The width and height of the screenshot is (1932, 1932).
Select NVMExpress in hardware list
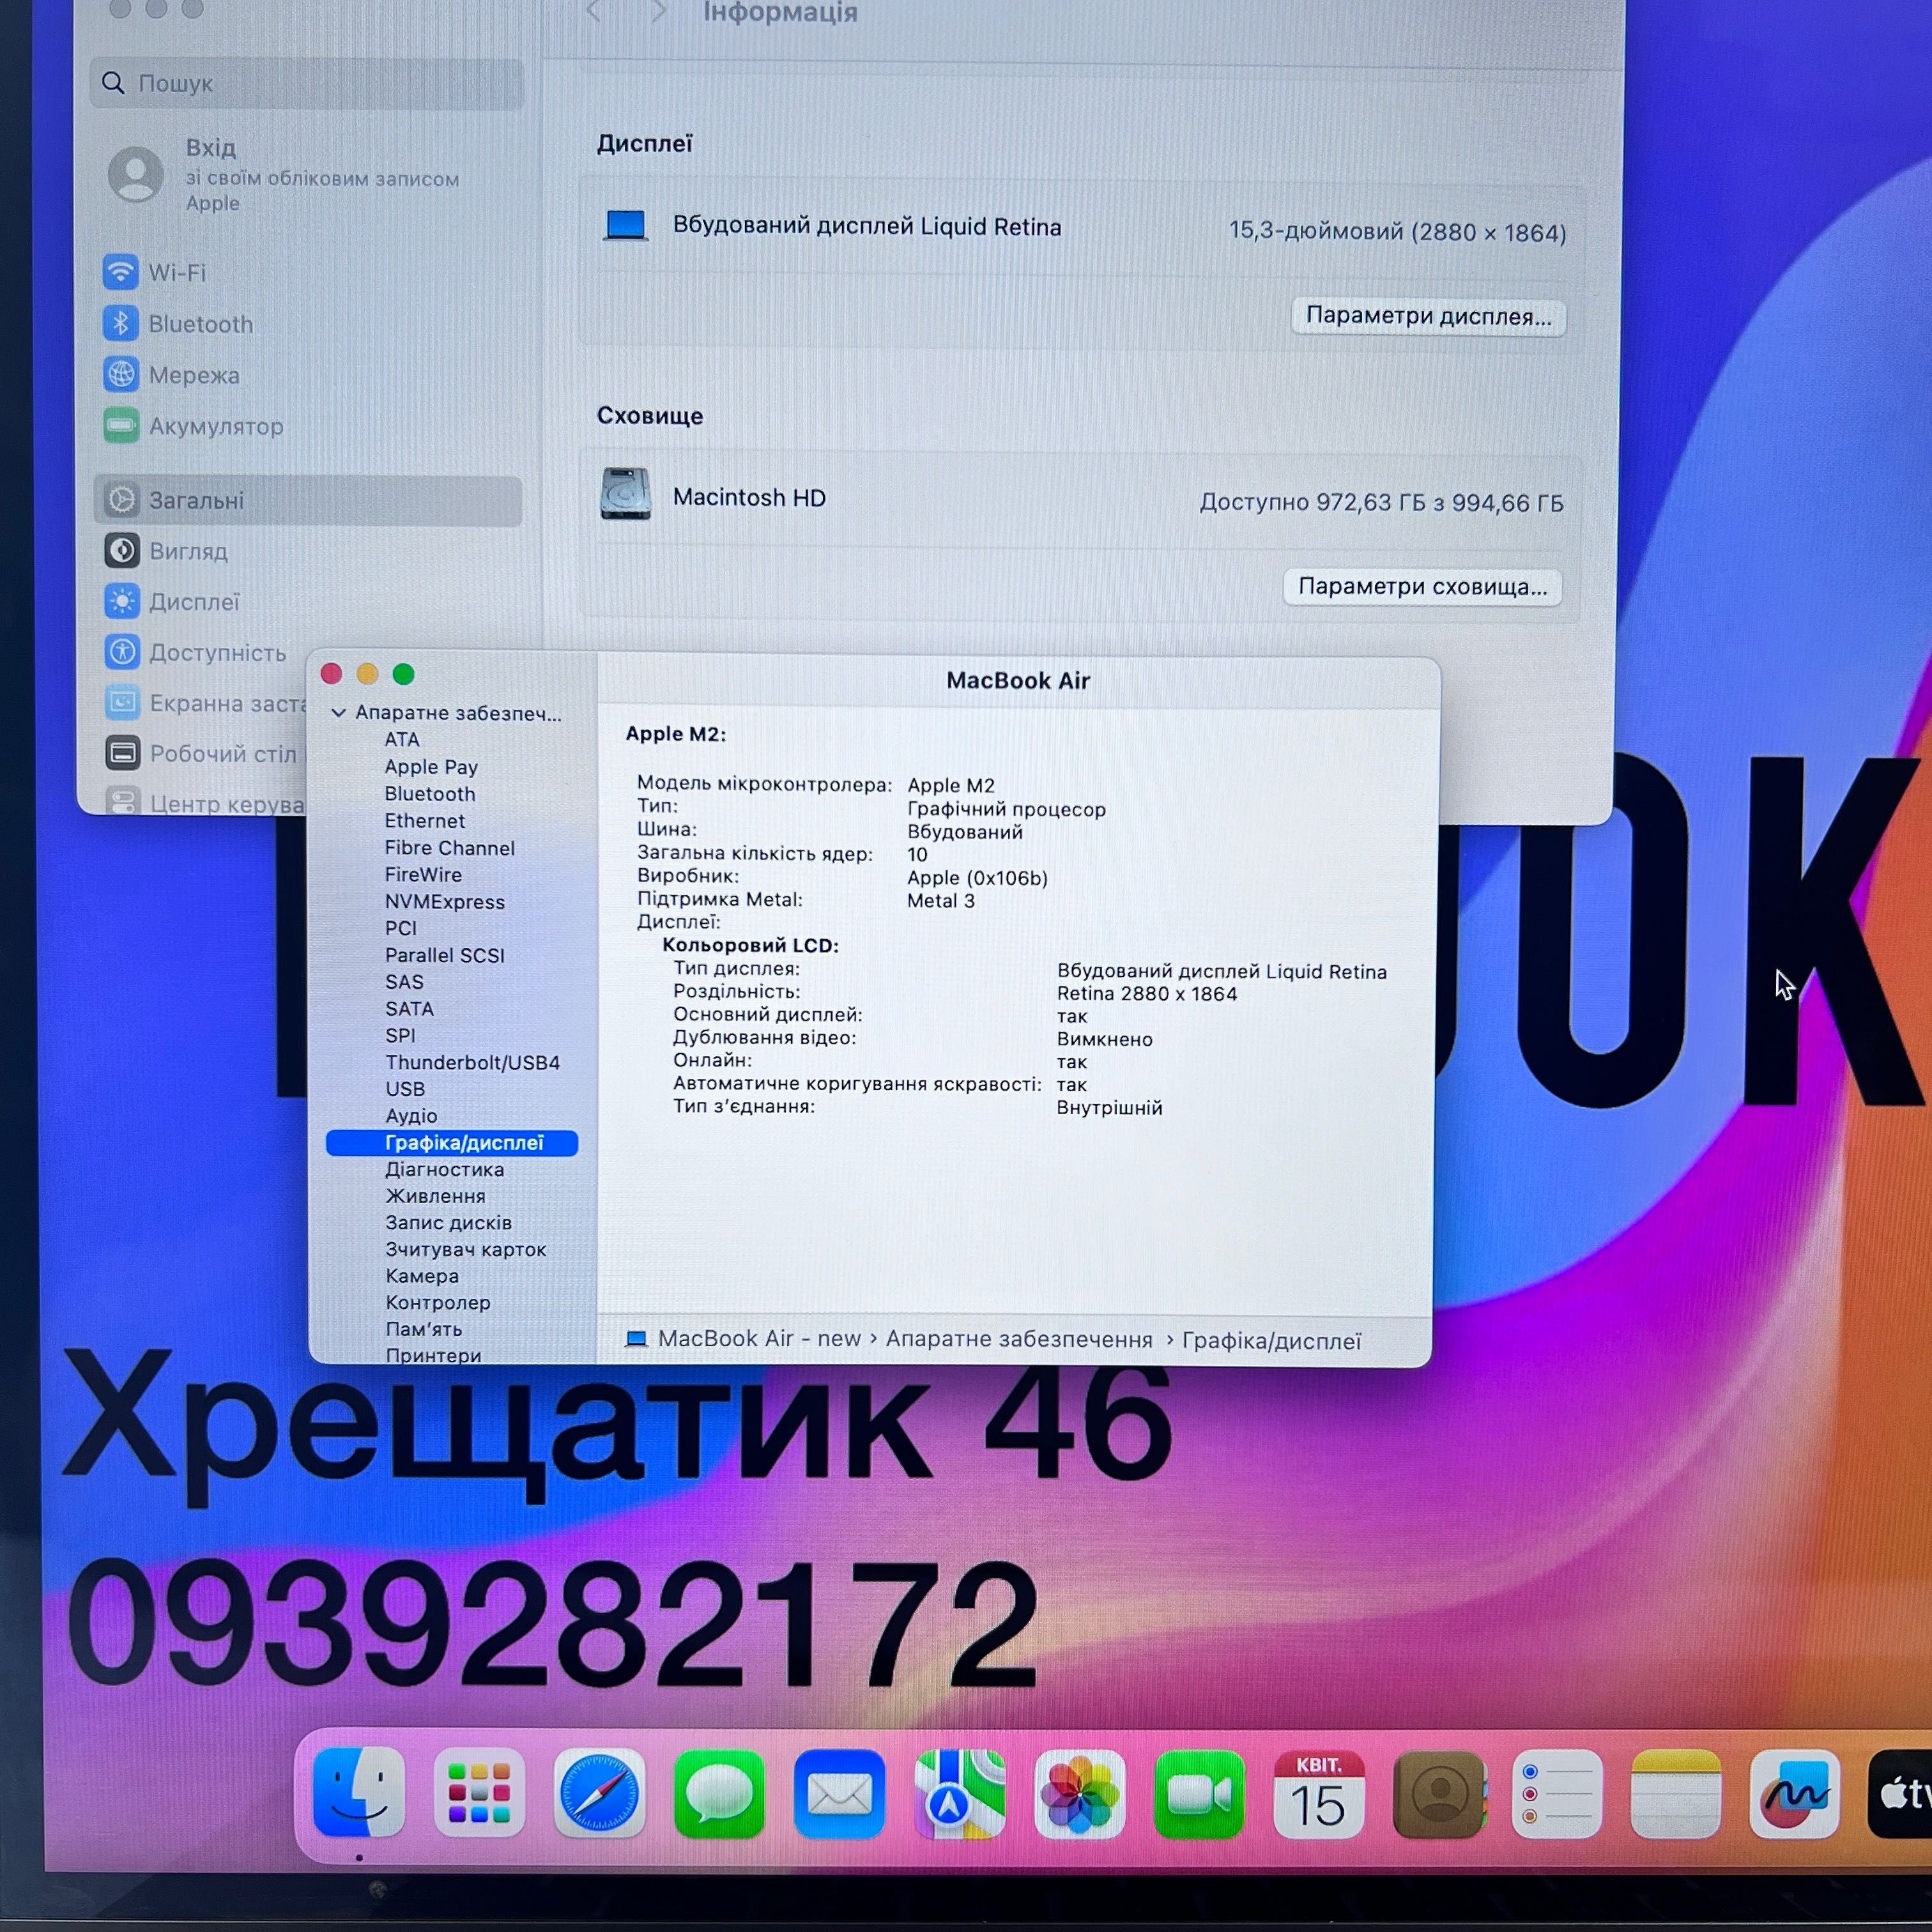tap(445, 902)
